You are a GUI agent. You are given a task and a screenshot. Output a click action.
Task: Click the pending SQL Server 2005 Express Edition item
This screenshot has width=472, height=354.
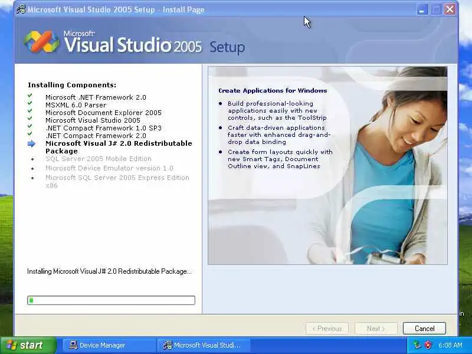click(x=117, y=181)
